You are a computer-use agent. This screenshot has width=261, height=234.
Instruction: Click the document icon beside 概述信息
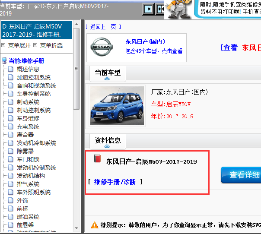click(11, 69)
